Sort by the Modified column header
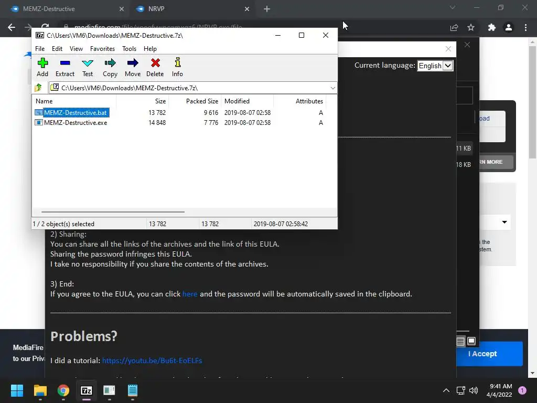Viewport: 537px width, 403px height. [x=248, y=101]
